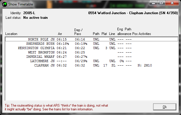The image size is (181, 115).
Task: Click the 06:21 arrival time
Action: coord(62,48)
